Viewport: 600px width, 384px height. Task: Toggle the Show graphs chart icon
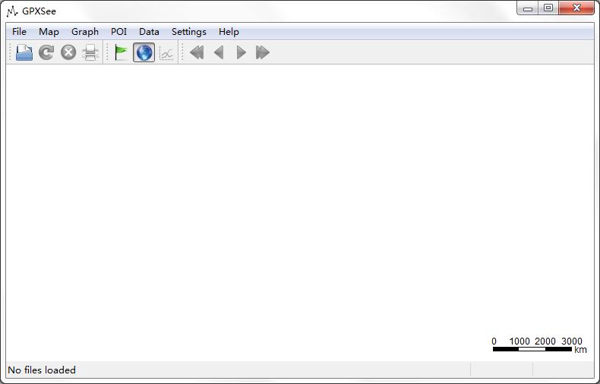166,53
